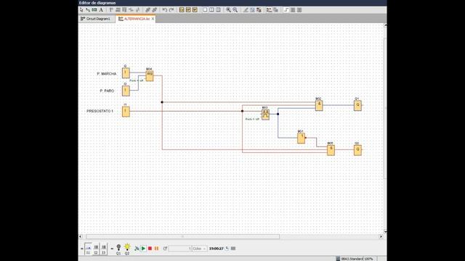This screenshot has width=465, height=261.
Task: Click the pencil edit icon in toolbar
Action: click(x=246, y=10)
